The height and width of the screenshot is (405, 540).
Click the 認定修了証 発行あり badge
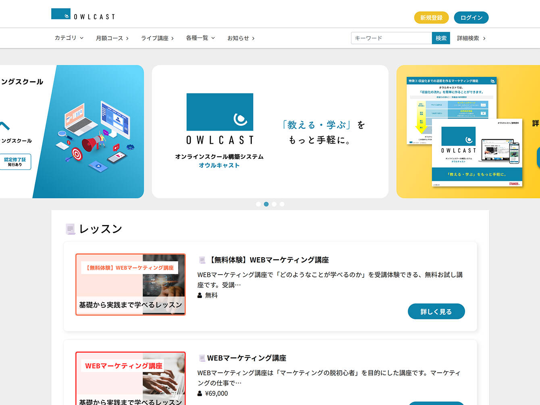[15, 162]
